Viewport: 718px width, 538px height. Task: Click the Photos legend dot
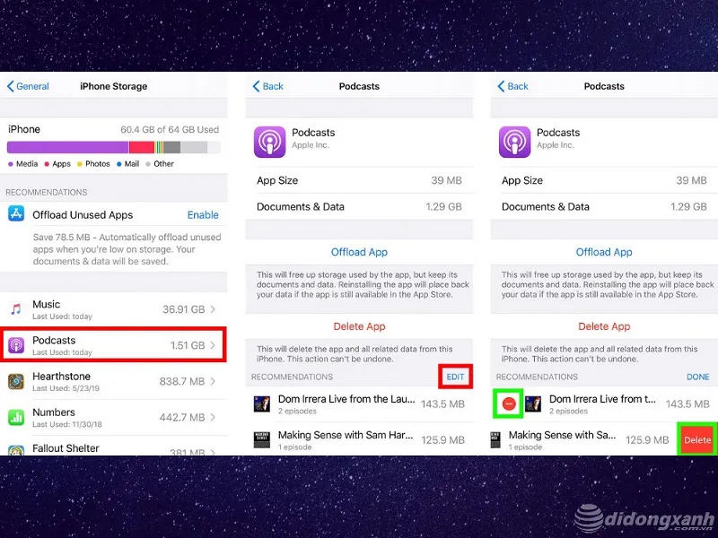click(79, 164)
